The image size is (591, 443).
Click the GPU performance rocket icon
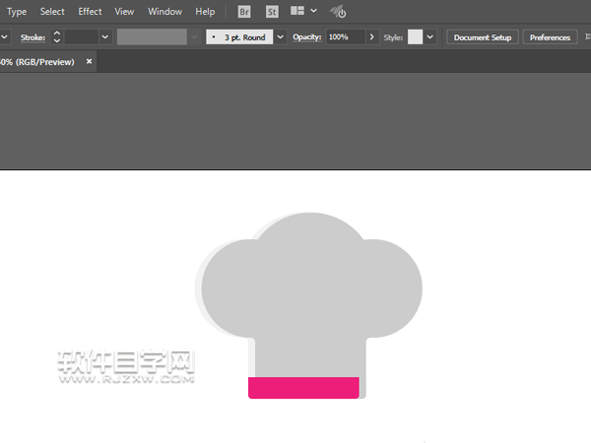337,12
